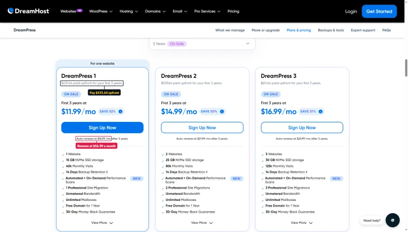This screenshot has height=232, width=408.
Task: Expand View More under DreamPress 3
Action: (301, 223)
